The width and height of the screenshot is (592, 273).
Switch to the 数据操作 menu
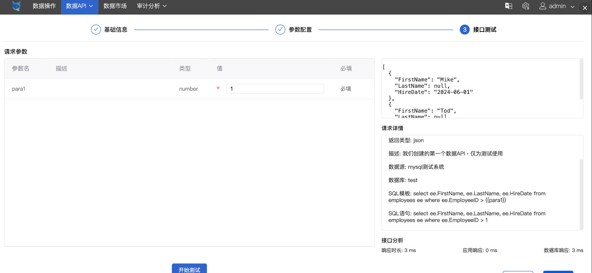tap(44, 7)
